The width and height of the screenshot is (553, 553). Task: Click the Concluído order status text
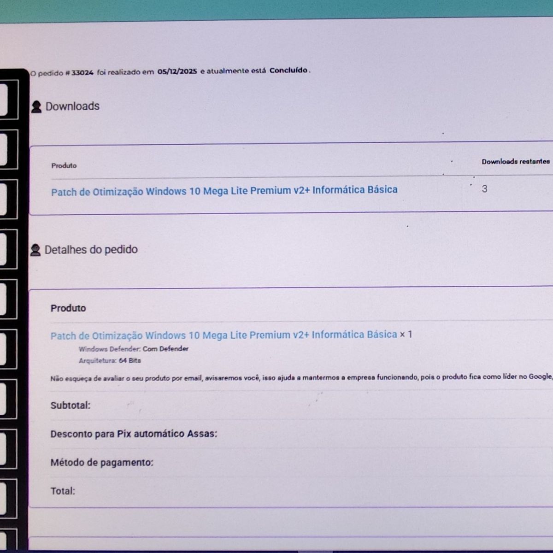tap(288, 71)
